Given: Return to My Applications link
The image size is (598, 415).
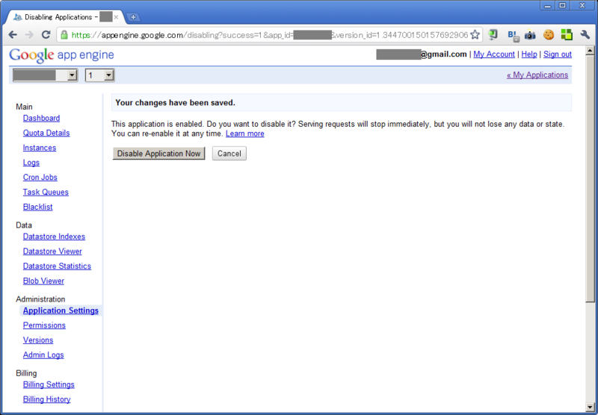Looking at the screenshot, I should (x=537, y=75).
